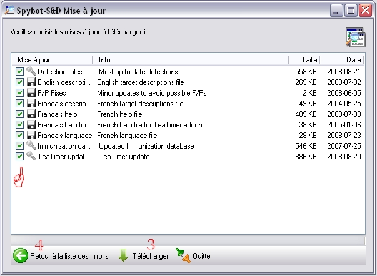Viewport: 377px width, 276px height.
Task: Uncheck the Francais help checkbox (489 KB row)
Action: pyautogui.click(x=19, y=114)
